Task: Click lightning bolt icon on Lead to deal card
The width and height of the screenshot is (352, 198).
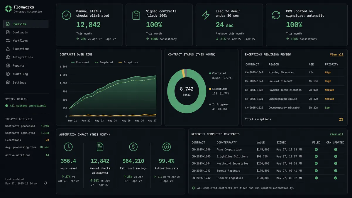Action: coord(206,15)
